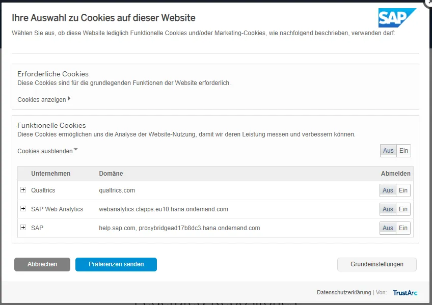Switch Qualtrics cookies to Aus
The image size is (432, 305).
[388, 190]
